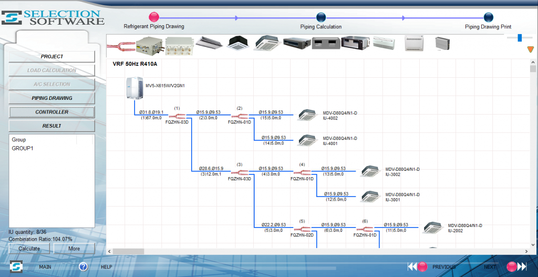The image size is (538, 277).
Task: Go to Refrigerant Piping Drawing step
Action: click(154, 17)
